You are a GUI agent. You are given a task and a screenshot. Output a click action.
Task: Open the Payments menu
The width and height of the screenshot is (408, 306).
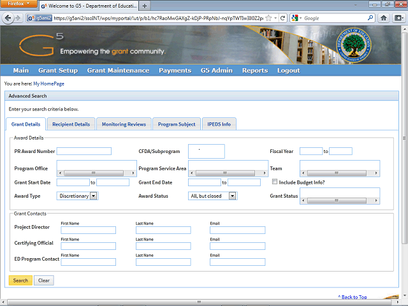[x=175, y=71]
